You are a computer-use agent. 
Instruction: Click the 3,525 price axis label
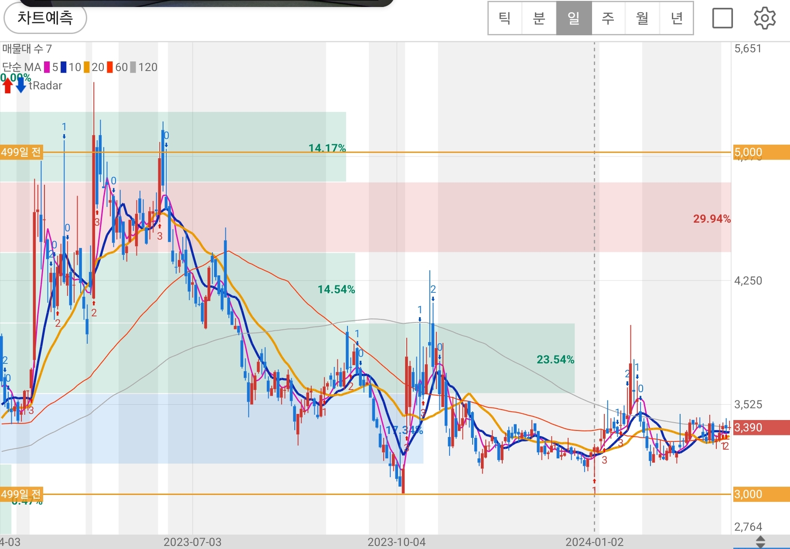point(748,404)
